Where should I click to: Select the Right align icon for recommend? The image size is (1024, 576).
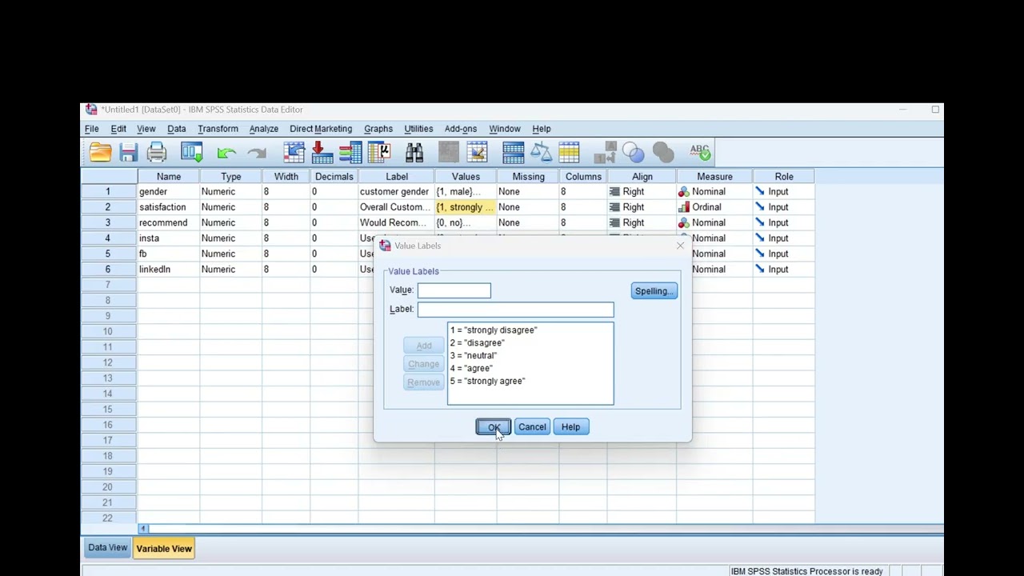614,223
